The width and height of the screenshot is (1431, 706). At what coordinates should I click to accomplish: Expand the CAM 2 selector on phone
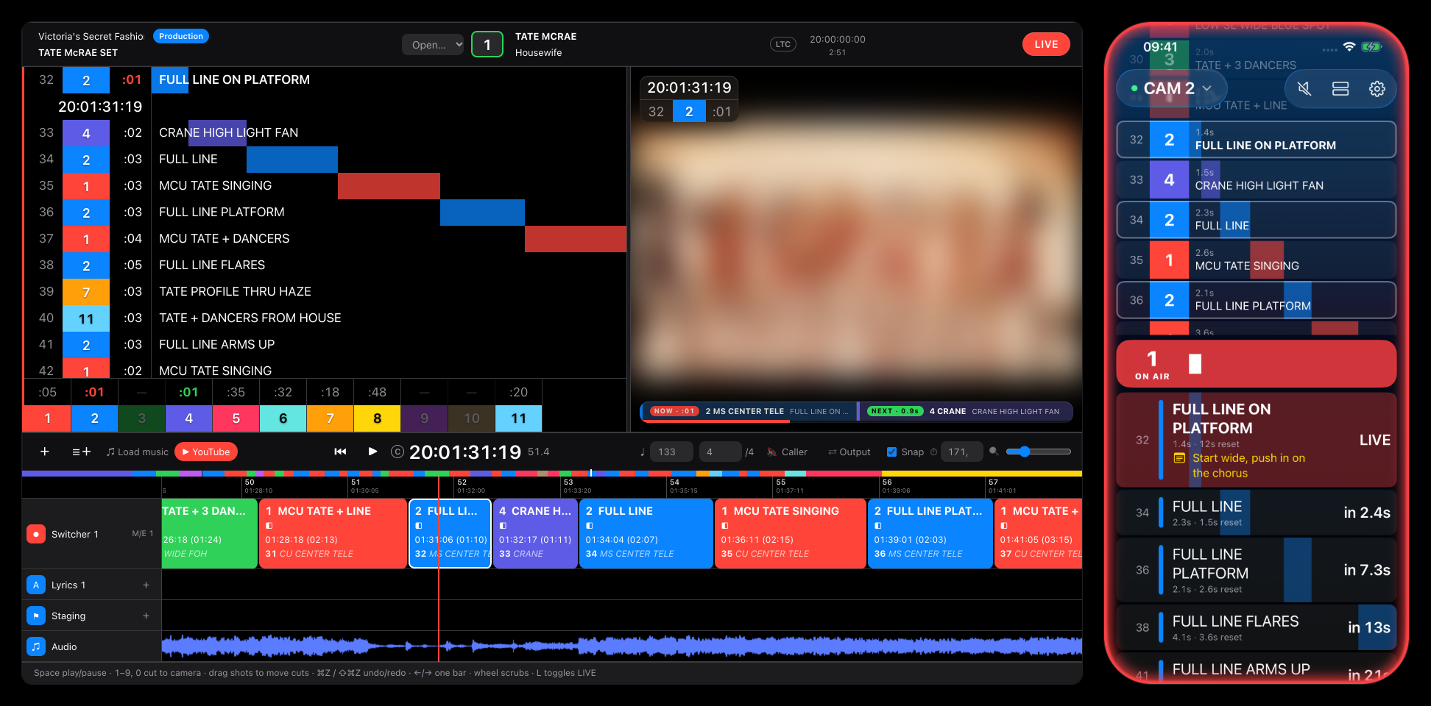coord(1172,88)
